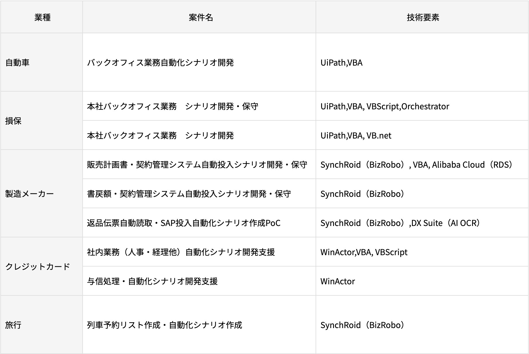Click the 返品伝票自動読取・SAP投入 project text
Viewport: 529px width, 354px height.
point(183,223)
